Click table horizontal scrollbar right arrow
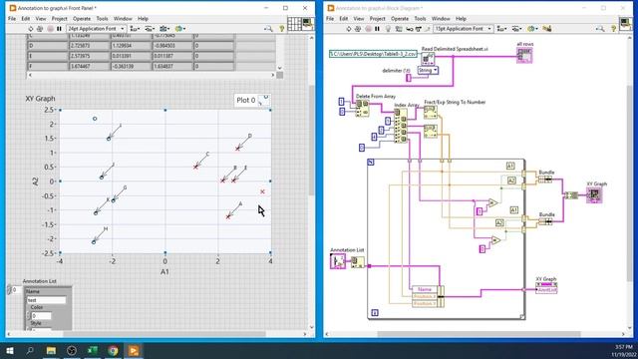This screenshot has width=638, height=359. pos(272,75)
